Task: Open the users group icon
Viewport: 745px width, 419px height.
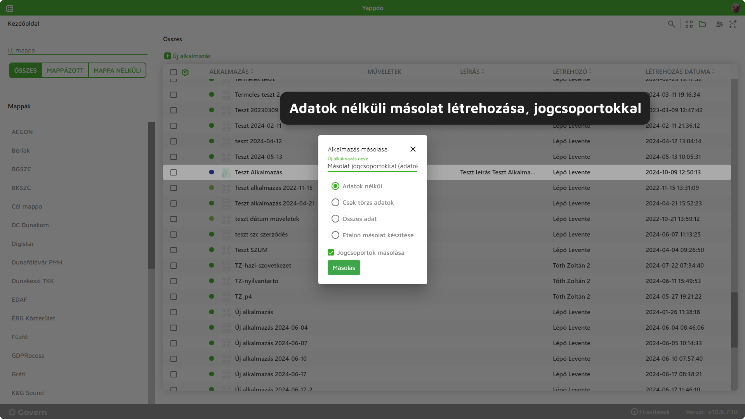Action: click(x=720, y=24)
